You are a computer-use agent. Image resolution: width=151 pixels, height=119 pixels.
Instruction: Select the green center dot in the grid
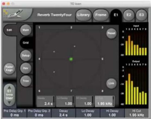pyautogui.click(x=71, y=59)
